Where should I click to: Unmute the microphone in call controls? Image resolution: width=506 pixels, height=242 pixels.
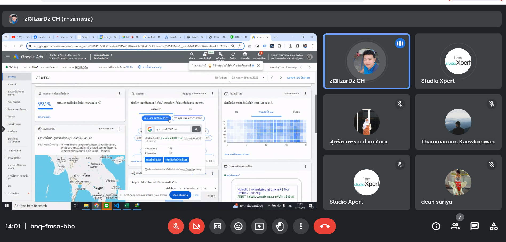(x=176, y=226)
